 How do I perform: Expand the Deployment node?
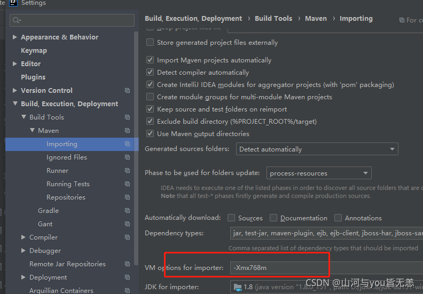click(x=23, y=277)
